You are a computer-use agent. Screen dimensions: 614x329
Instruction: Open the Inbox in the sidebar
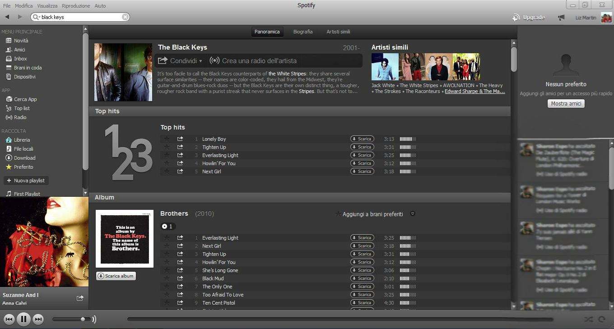[16, 59]
